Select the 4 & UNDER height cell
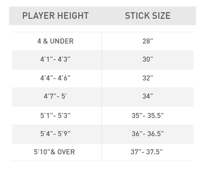Screen dimensions: 205x169 [x=55, y=41]
